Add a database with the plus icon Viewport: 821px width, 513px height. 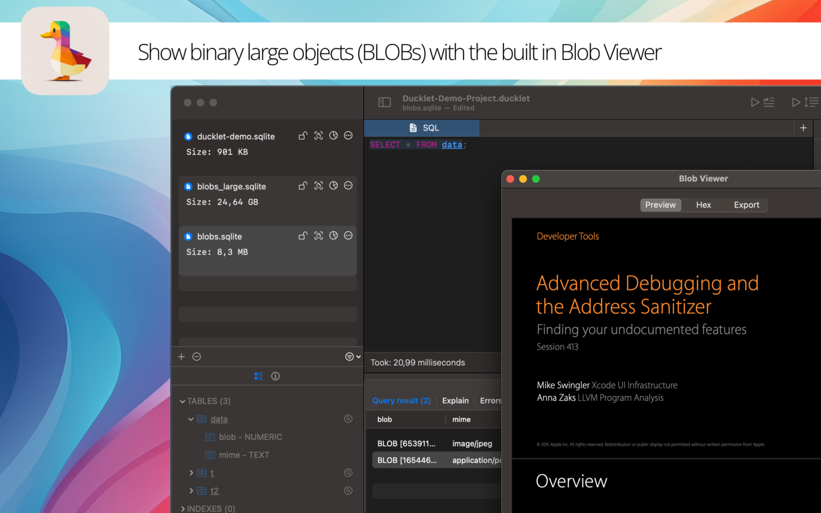(181, 357)
